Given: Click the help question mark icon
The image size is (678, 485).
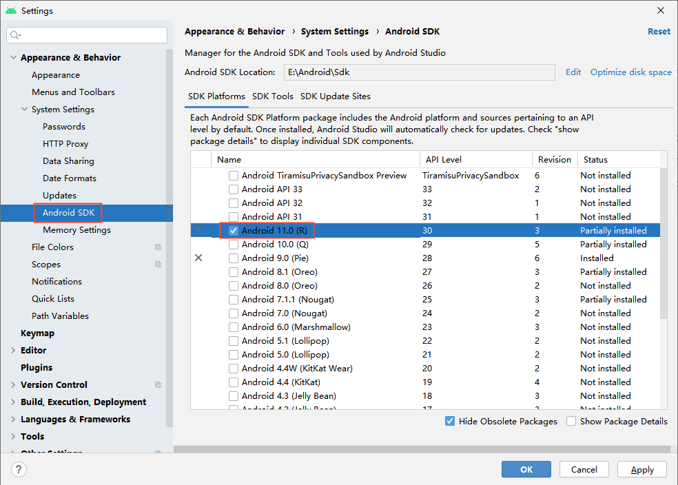Looking at the screenshot, I should click(x=19, y=469).
